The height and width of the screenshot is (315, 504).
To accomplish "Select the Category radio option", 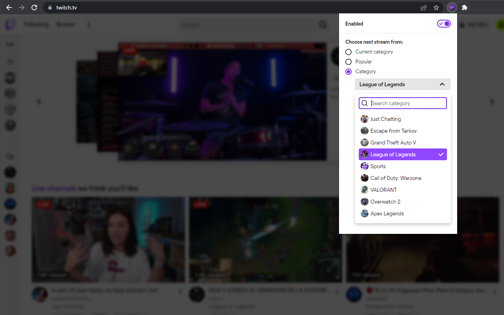I will pos(348,71).
